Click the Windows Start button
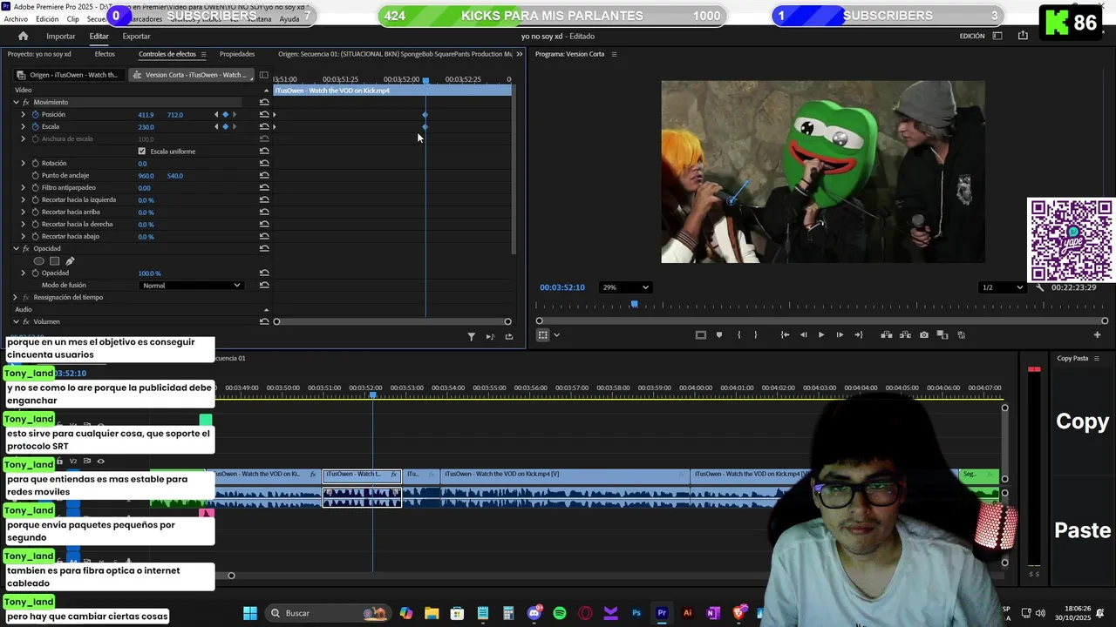 click(250, 613)
